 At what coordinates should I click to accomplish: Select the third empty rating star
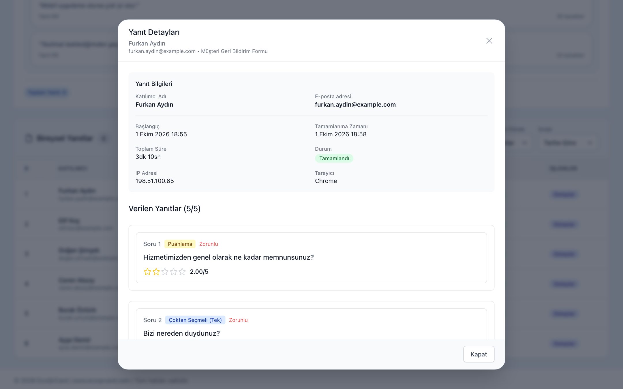165,272
